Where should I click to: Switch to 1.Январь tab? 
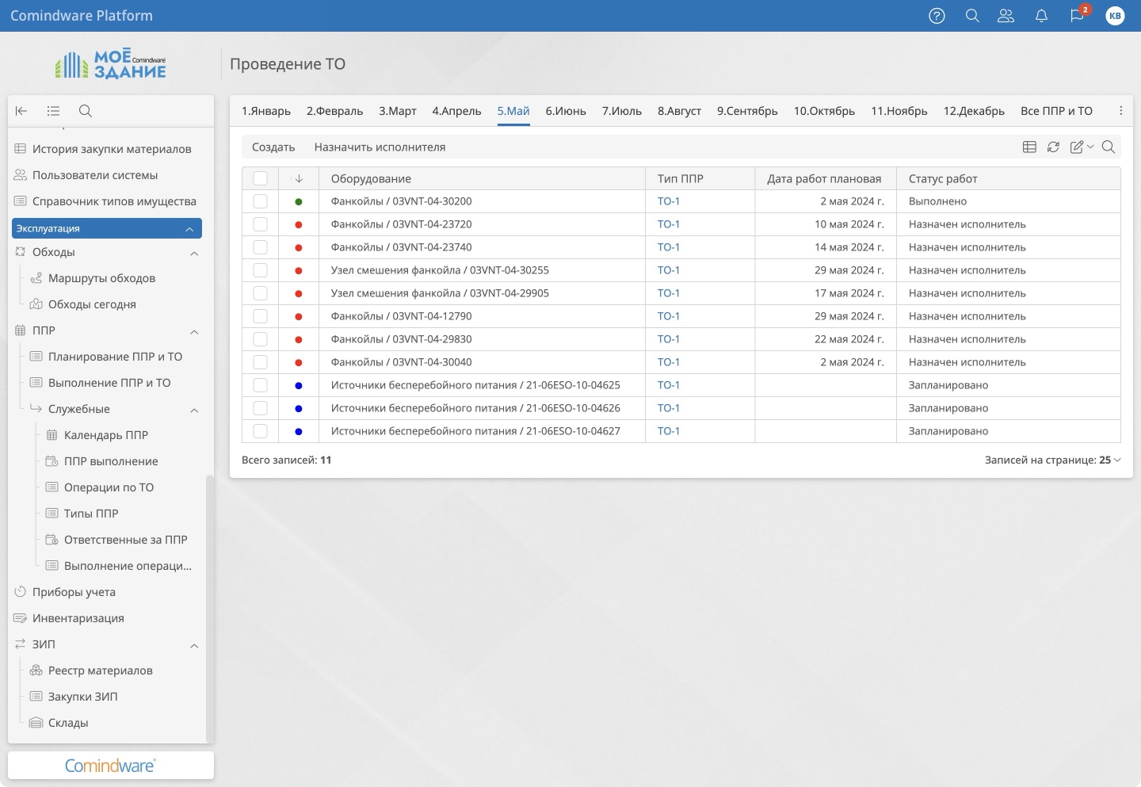266,111
